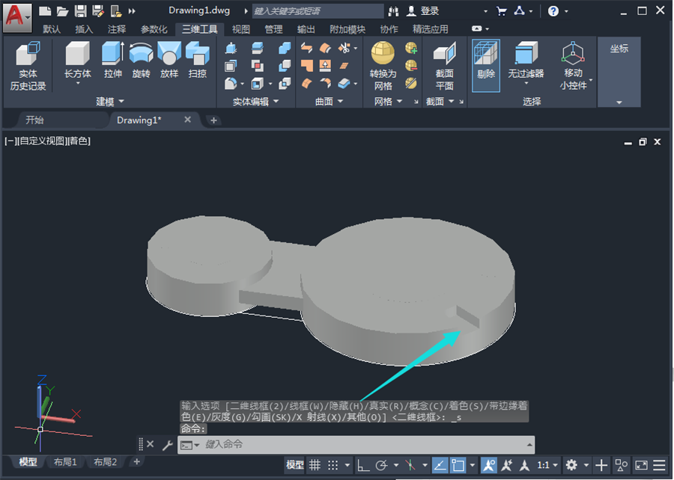Click the Union solids icon

285,48
